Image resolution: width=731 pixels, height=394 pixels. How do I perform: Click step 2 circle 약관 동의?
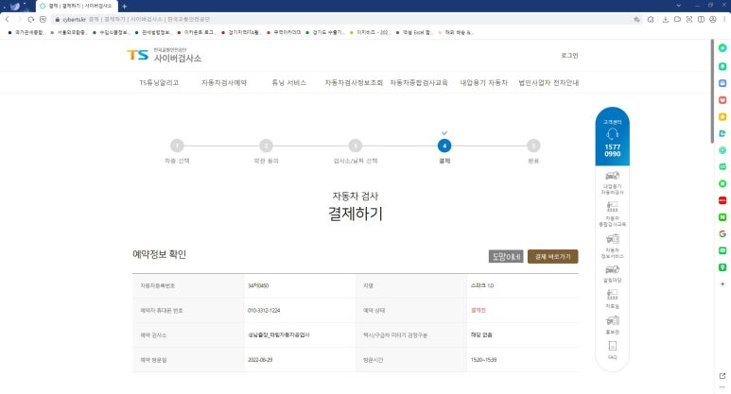[266, 146]
